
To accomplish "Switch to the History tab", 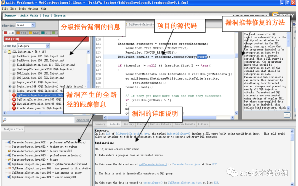I will click(x=129, y=124).
